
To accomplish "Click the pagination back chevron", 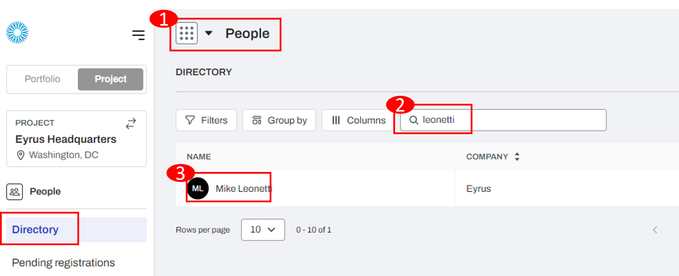I will coord(655,230).
